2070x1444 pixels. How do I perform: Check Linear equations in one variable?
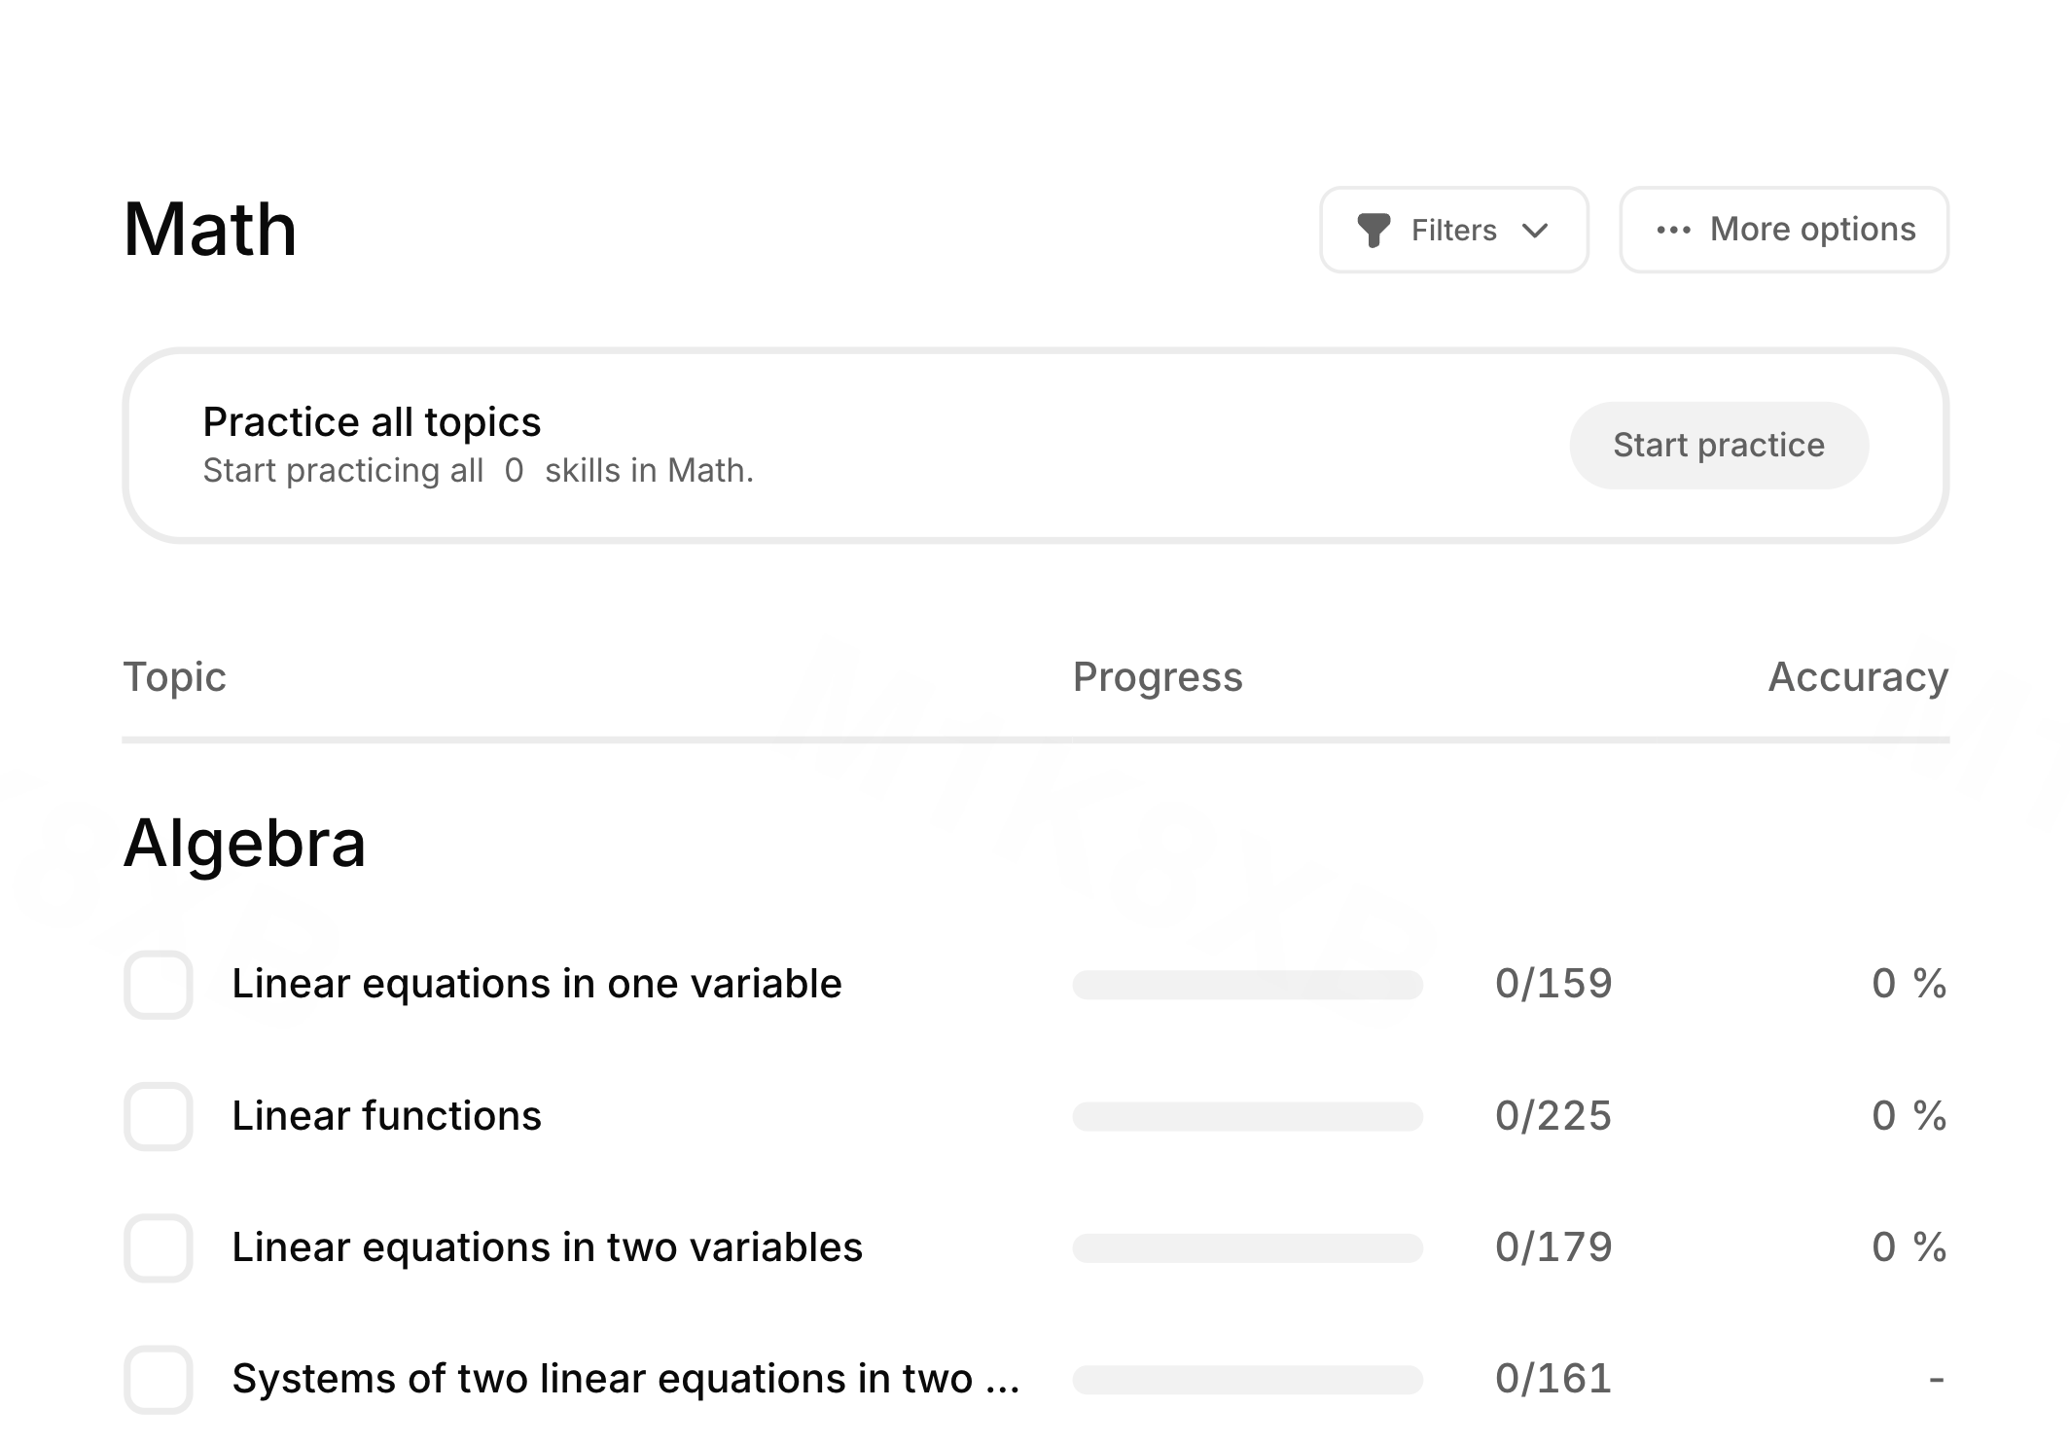click(x=159, y=985)
